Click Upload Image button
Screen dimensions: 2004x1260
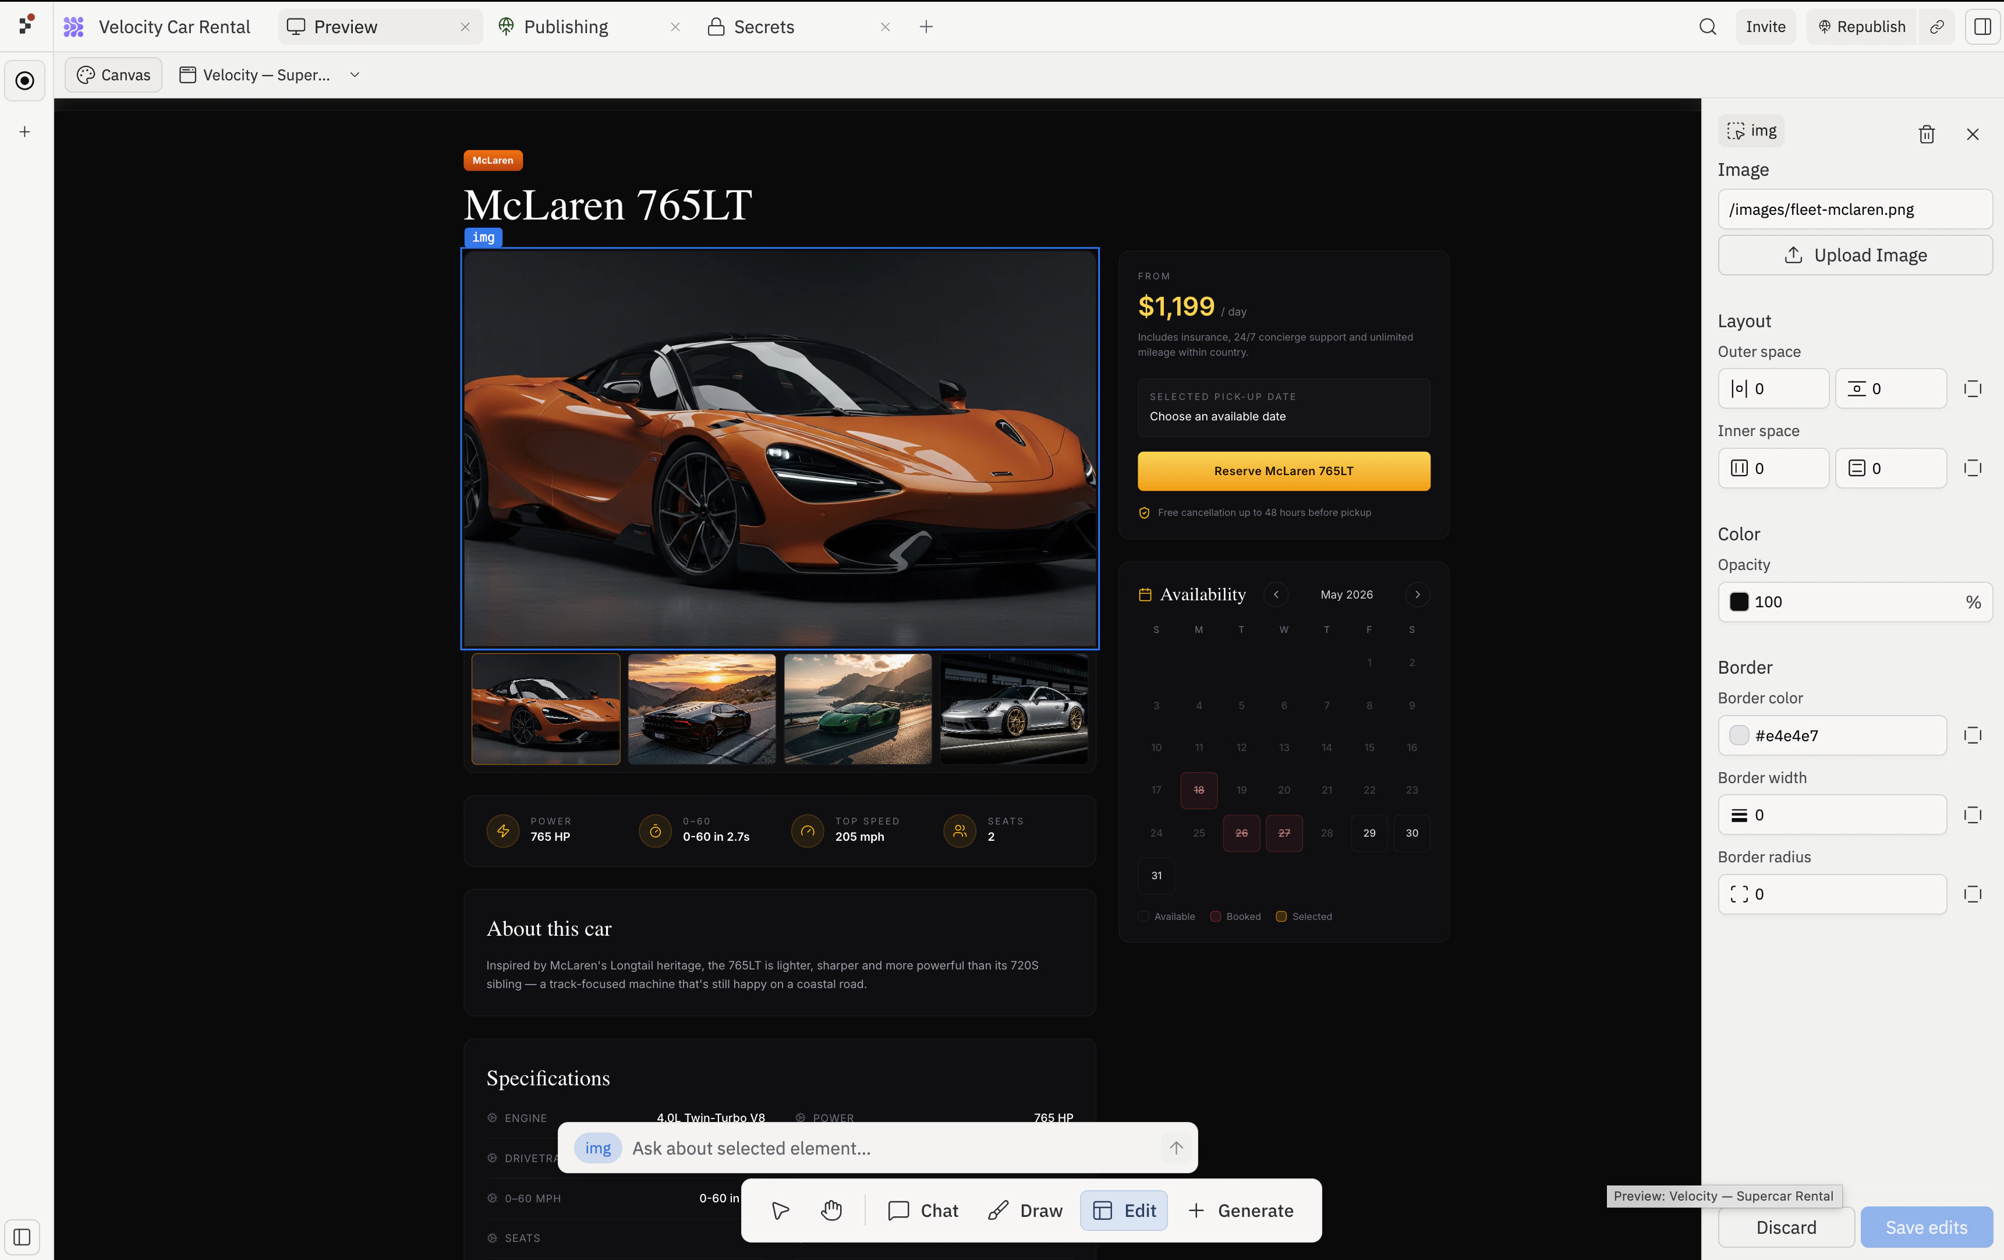1855,254
